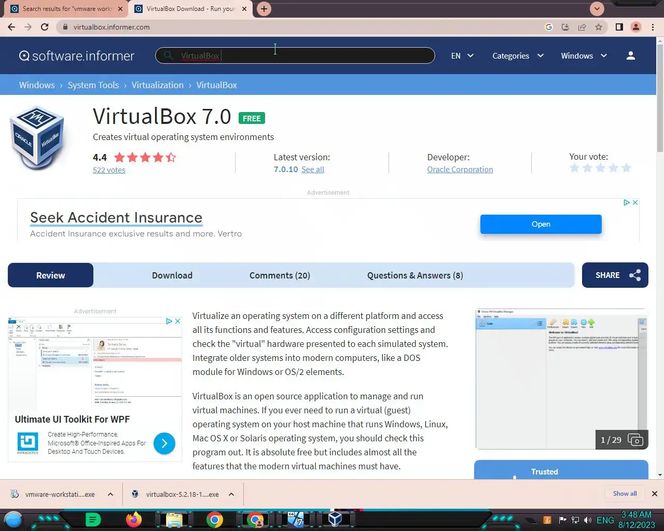The image size is (664, 531).
Task: Click the AdChoices icon on insurance ad
Action: (x=627, y=202)
